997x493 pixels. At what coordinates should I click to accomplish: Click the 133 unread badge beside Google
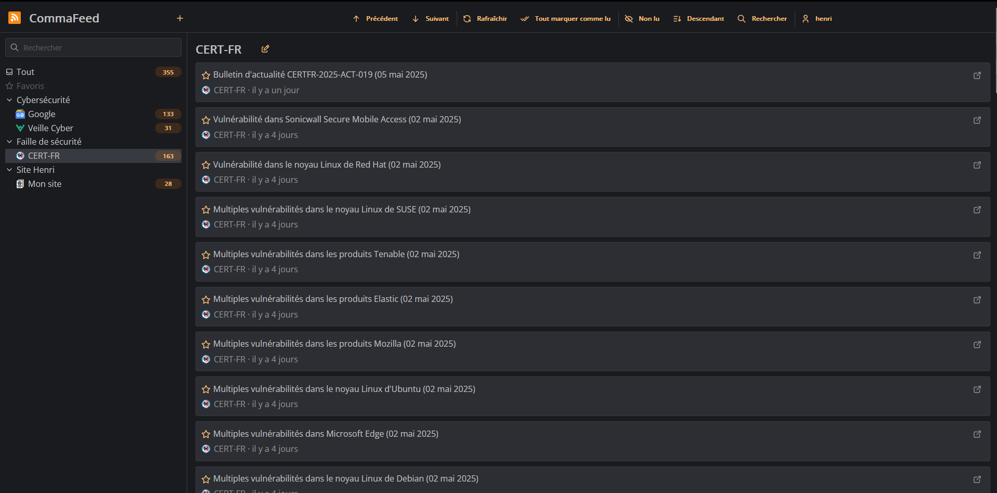[x=168, y=114]
